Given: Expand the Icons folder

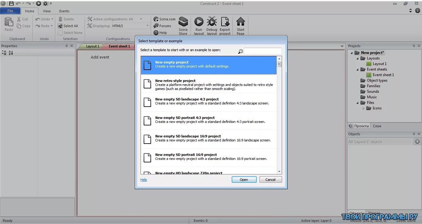Looking at the screenshot, I should pyautogui.click(x=363, y=108).
